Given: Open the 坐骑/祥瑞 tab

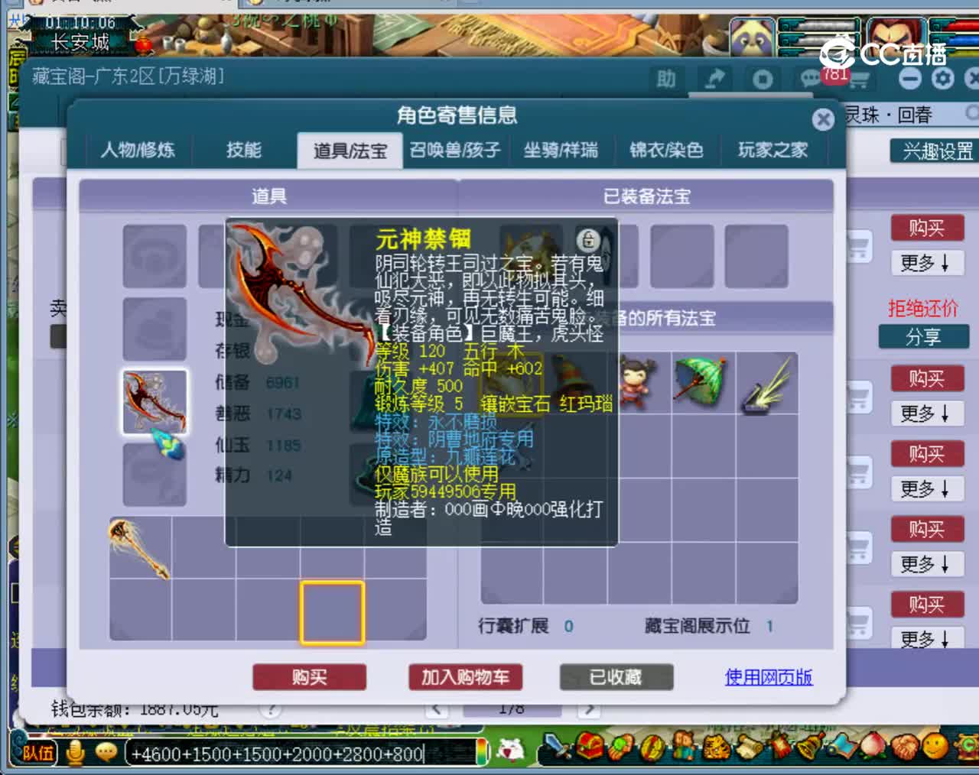Looking at the screenshot, I should (561, 150).
